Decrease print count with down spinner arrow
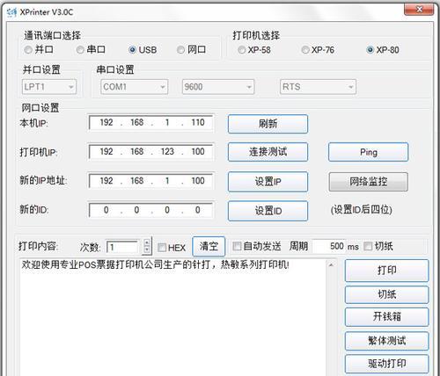 (x=147, y=250)
